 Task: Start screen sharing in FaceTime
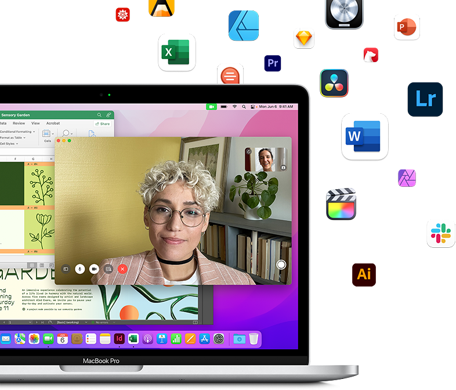108,269
